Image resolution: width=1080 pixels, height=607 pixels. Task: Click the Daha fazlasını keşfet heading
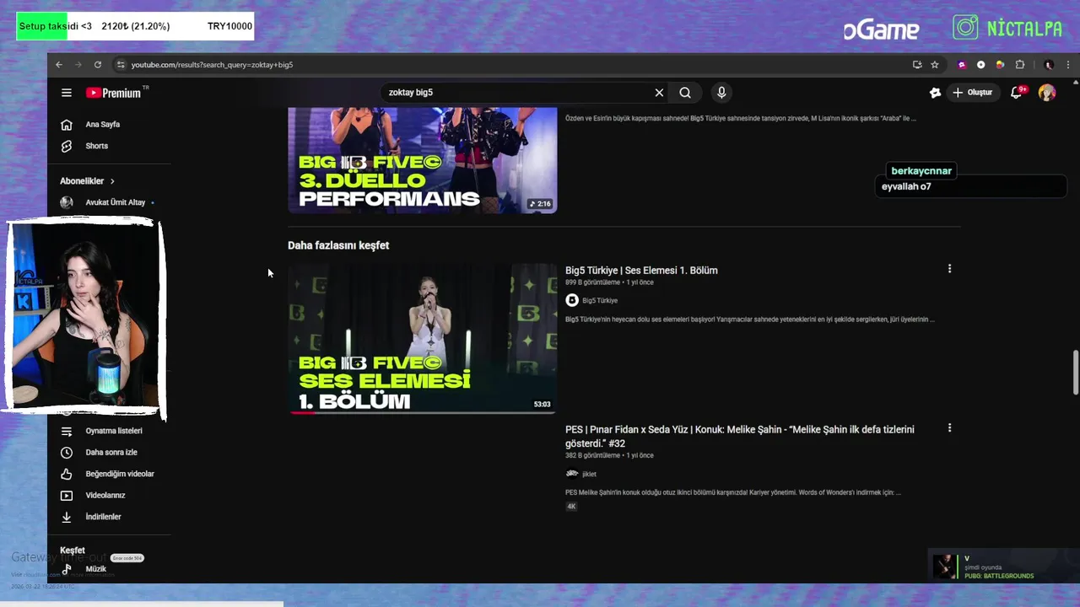[x=338, y=245]
